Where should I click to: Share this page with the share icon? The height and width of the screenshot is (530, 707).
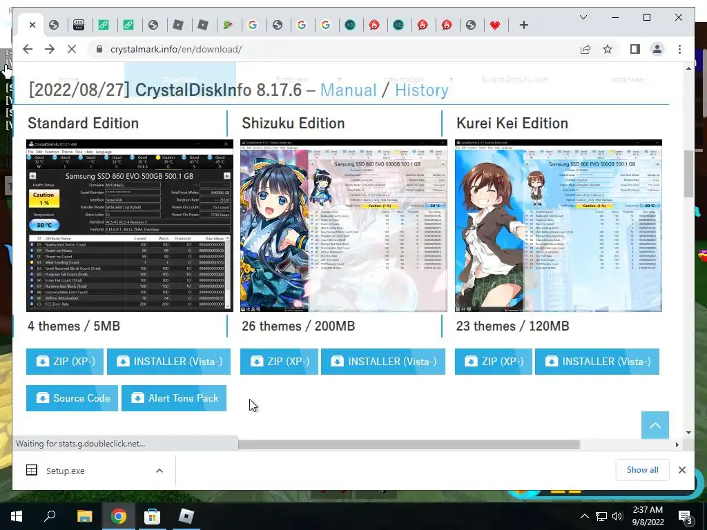point(585,49)
